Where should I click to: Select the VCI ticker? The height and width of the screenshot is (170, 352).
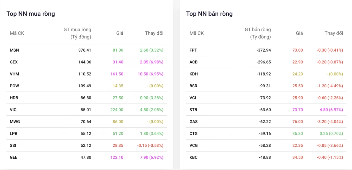coord(193,98)
